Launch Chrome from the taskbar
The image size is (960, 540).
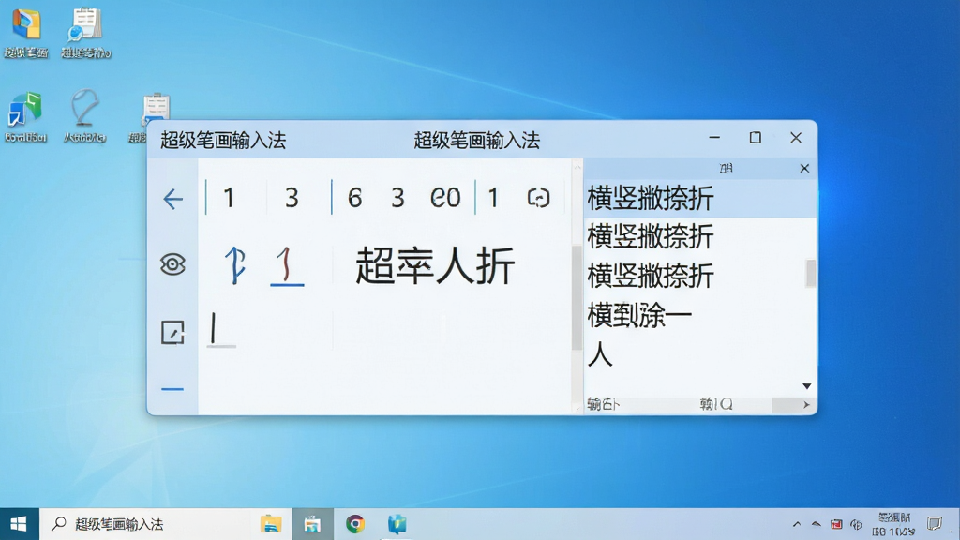[x=355, y=524]
